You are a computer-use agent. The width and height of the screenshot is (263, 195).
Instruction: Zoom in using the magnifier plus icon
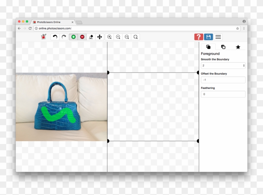109,37
